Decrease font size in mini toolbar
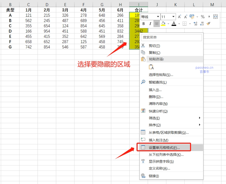The width and height of the screenshot is (226, 184). 185,17
